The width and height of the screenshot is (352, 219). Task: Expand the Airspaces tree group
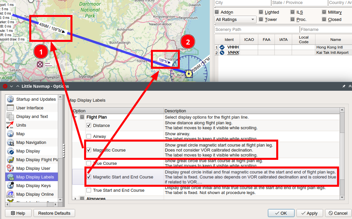75,199
